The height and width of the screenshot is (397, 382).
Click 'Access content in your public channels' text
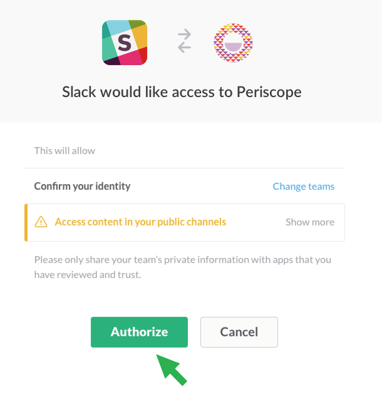tap(140, 222)
